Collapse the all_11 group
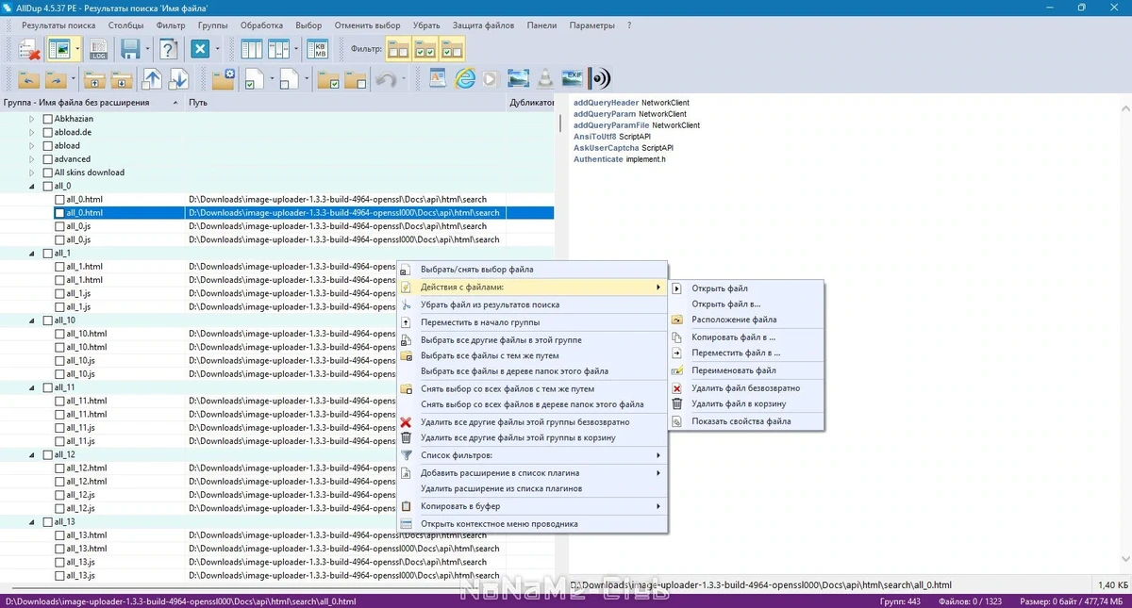The height and width of the screenshot is (608, 1132). pyautogui.click(x=31, y=387)
